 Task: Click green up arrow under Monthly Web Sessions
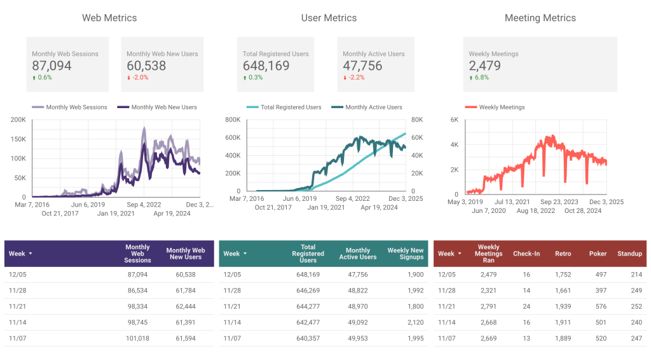click(x=34, y=78)
